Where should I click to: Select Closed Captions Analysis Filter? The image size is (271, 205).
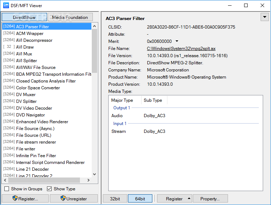coord(47,81)
